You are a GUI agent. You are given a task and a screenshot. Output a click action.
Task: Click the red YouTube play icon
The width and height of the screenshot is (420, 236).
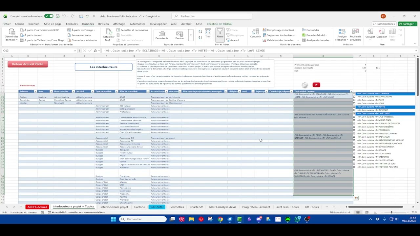pyautogui.click(x=316, y=85)
